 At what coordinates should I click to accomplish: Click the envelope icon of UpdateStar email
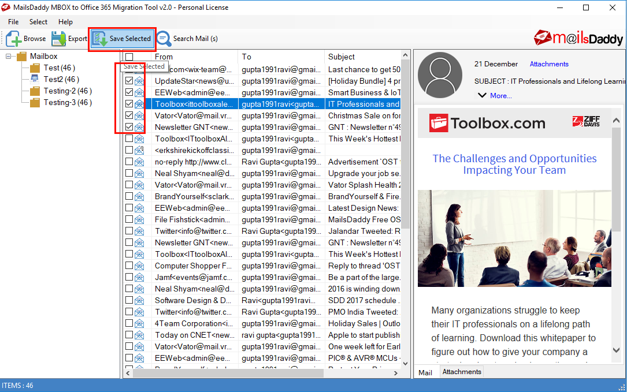tap(139, 81)
